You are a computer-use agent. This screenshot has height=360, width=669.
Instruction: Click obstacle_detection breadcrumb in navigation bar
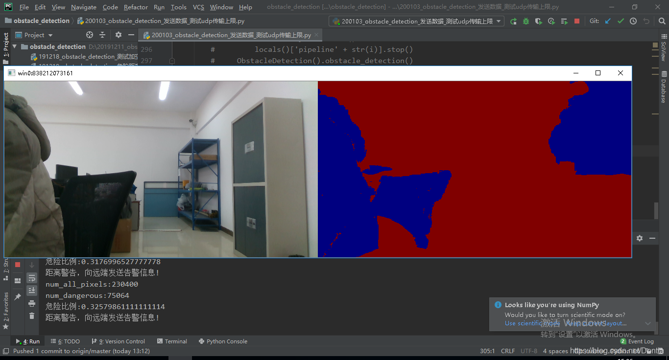pos(37,21)
